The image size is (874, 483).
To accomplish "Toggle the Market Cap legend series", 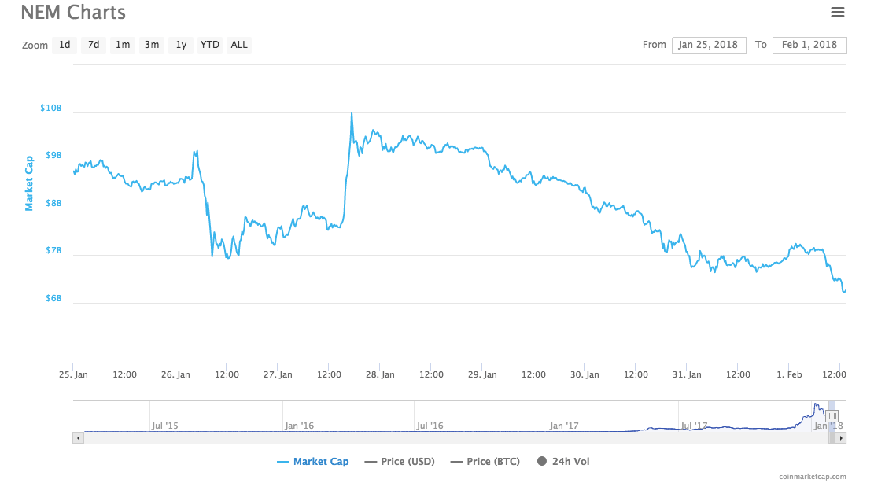I will click(313, 462).
